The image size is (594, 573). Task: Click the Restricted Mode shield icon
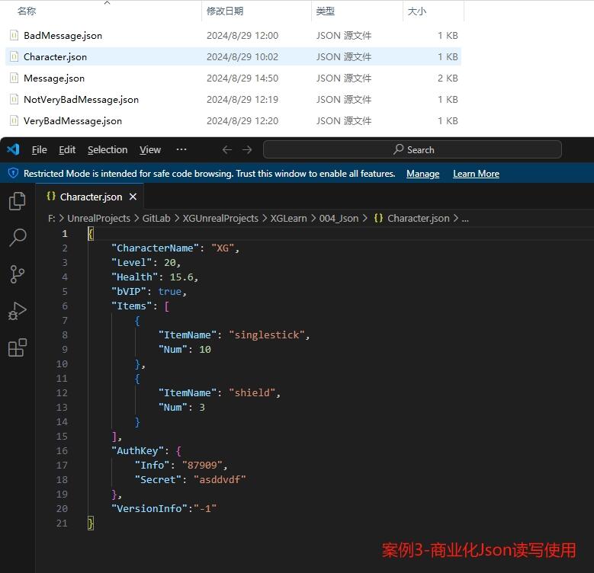tap(13, 173)
